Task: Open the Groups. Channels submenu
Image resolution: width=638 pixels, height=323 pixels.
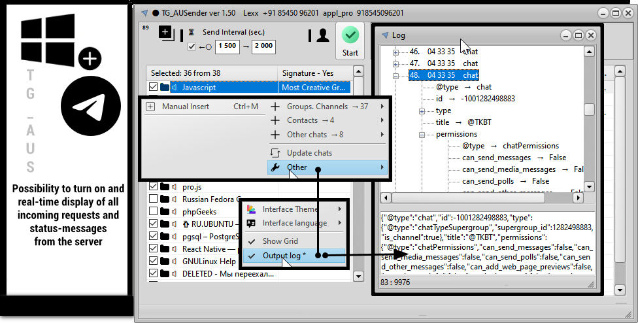Action: 327,107
